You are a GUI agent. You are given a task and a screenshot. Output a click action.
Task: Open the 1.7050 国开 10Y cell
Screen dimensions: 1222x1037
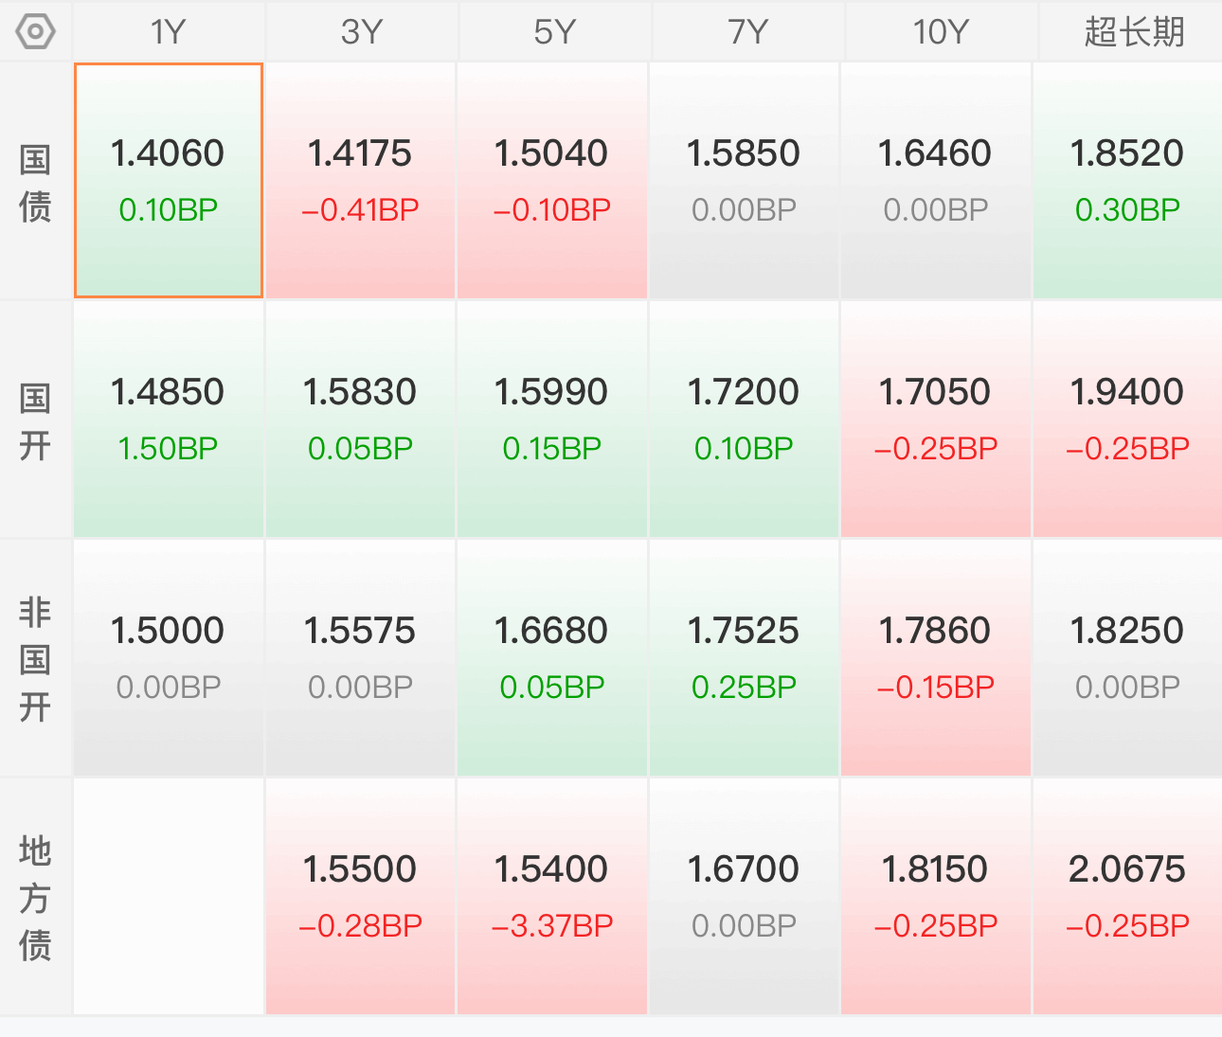coord(936,420)
